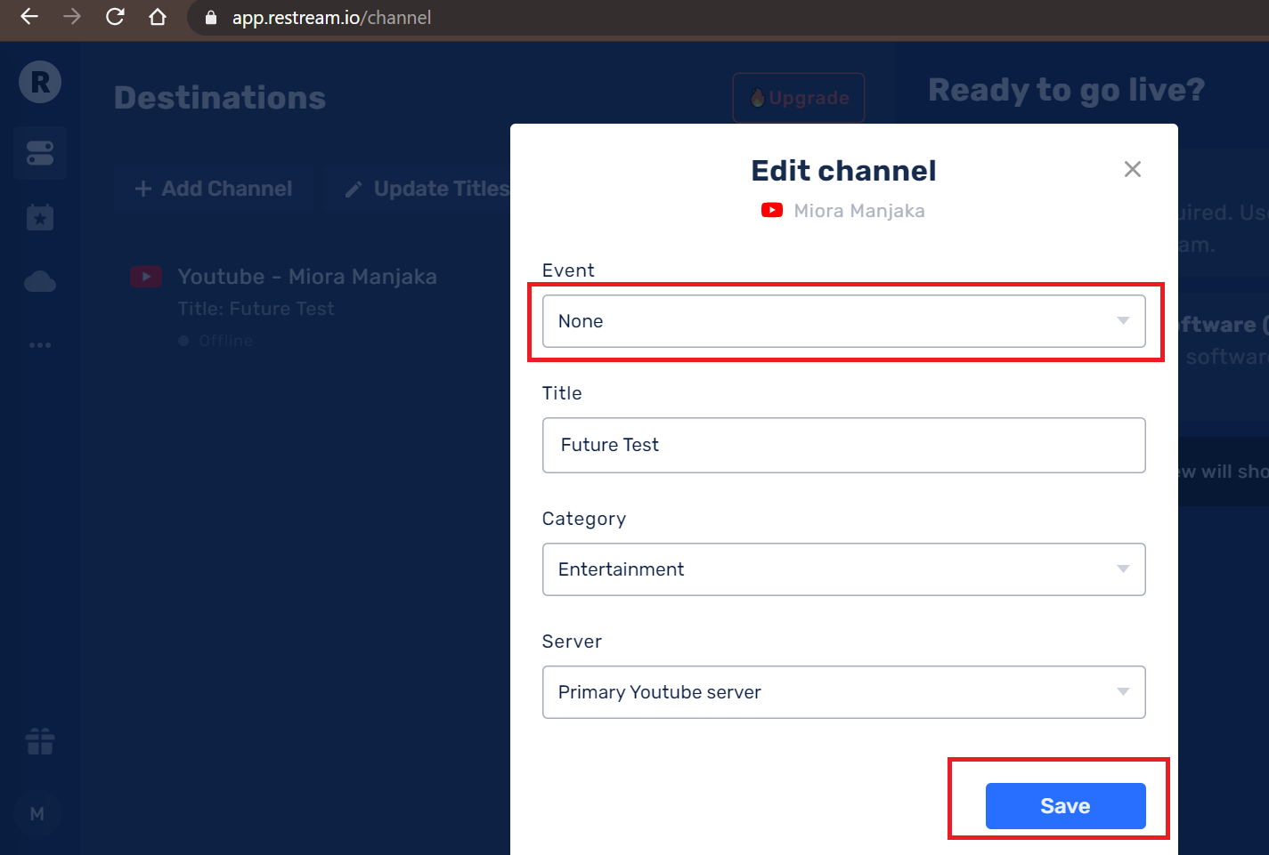The image size is (1269, 855).
Task: Navigate back with browser back arrow
Action: pyautogui.click(x=29, y=17)
